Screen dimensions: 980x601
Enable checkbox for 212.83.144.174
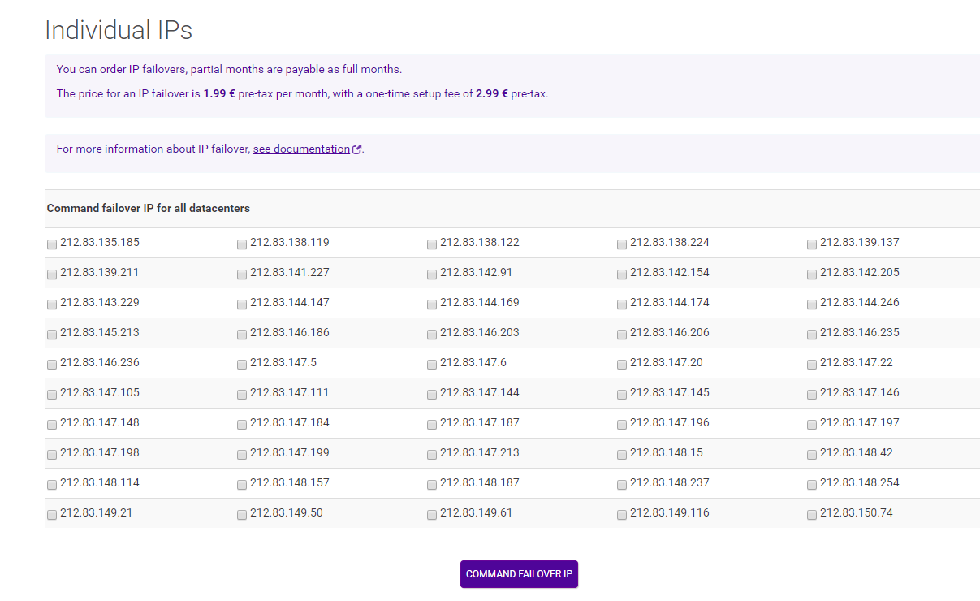[622, 304]
